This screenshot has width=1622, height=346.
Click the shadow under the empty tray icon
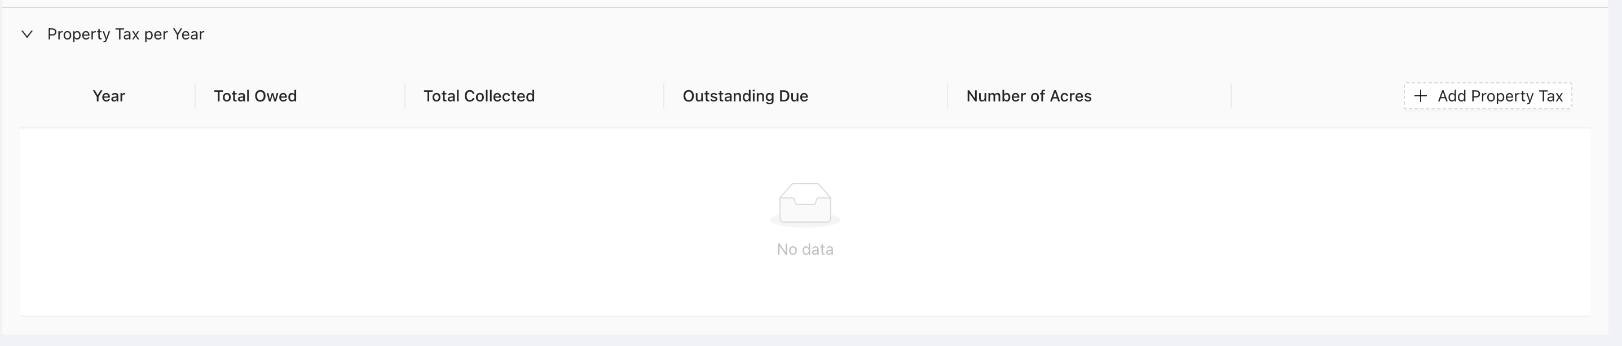tap(805, 221)
